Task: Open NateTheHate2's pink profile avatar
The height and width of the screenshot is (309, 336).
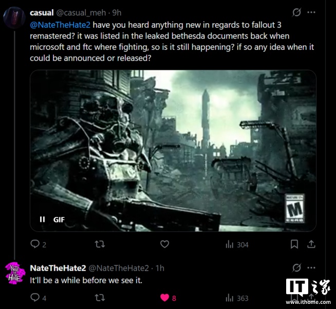Action: (15, 273)
